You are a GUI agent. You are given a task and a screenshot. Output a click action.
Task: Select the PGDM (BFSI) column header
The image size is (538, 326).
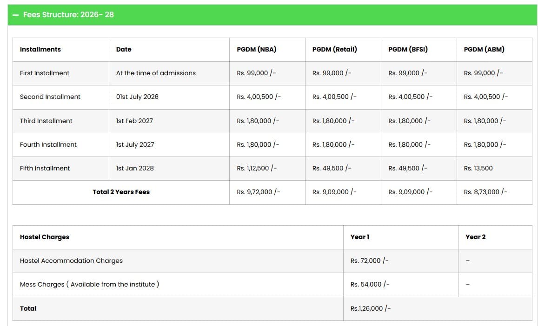point(406,49)
